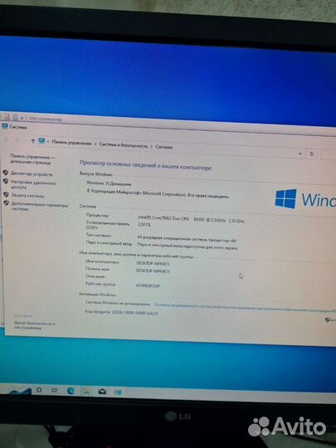Screen dimensions: 336x448
Task: Open Cortana circle icon on taskbar
Action: click(x=39, y=390)
